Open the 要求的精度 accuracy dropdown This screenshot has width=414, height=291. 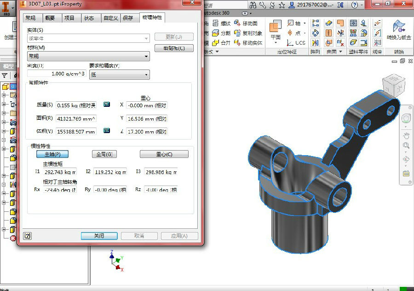[119, 74]
